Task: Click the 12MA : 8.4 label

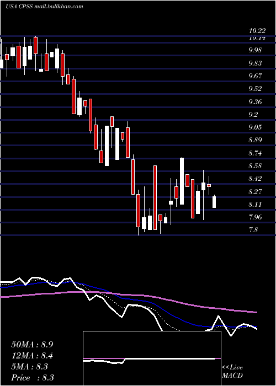Action: click(x=32, y=356)
